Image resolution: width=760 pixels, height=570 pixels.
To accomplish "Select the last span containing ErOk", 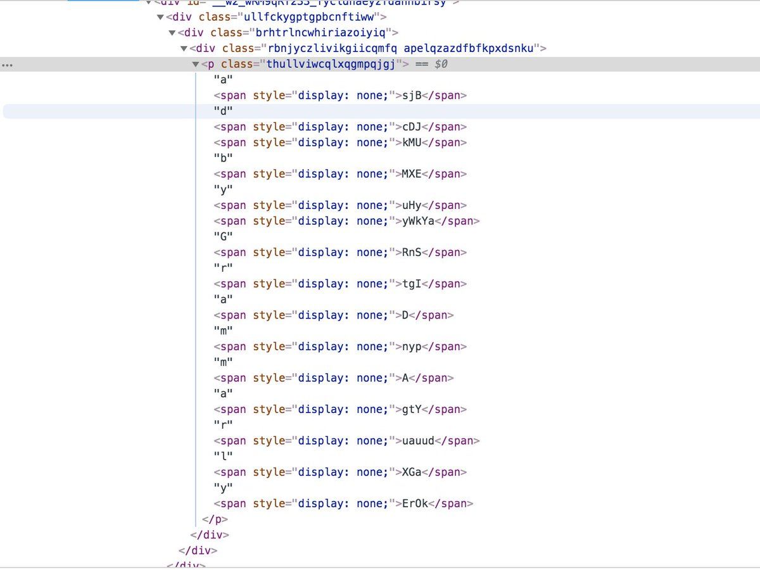I will click(343, 503).
